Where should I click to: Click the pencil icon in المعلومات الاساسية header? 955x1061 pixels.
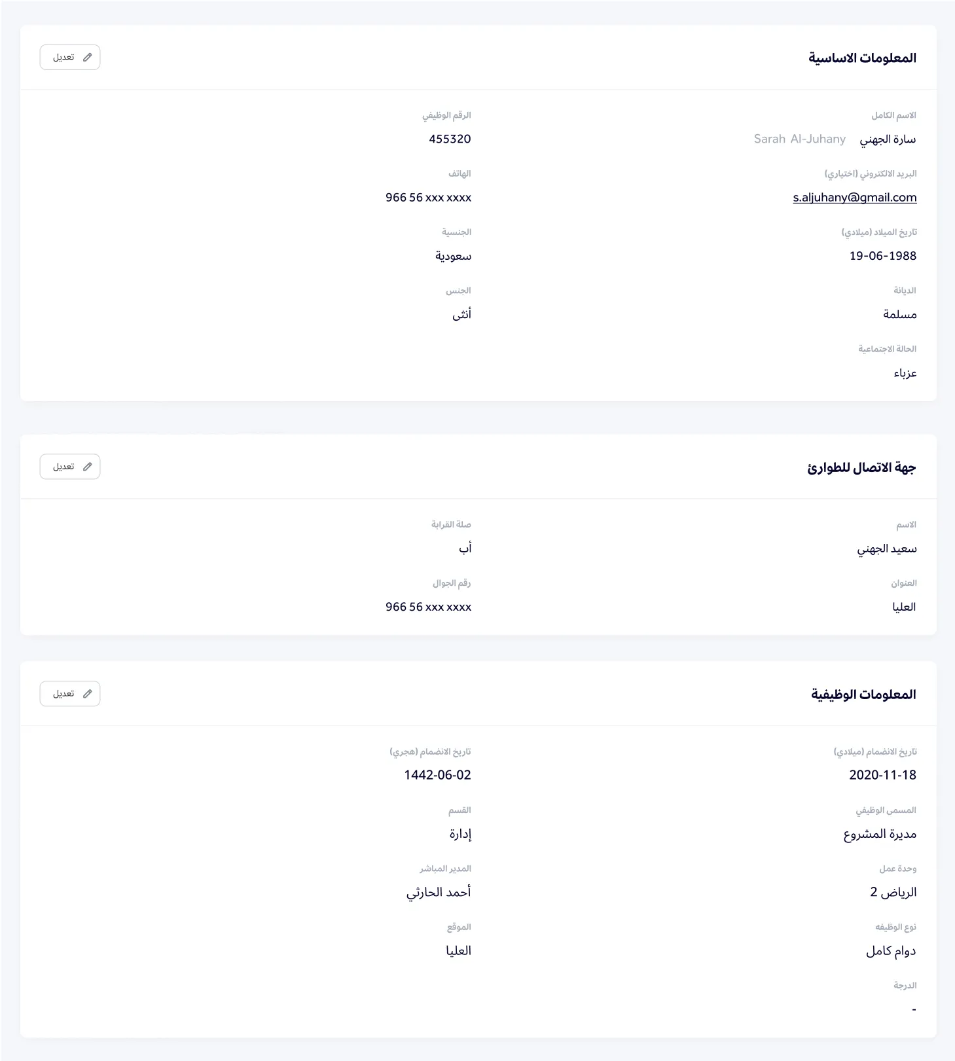coord(88,58)
